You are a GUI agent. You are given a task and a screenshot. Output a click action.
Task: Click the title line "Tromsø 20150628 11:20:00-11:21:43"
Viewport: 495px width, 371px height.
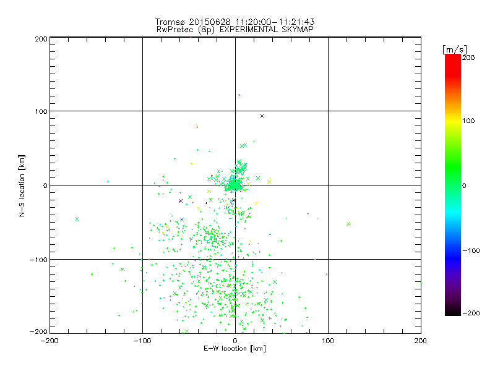pyautogui.click(x=235, y=22)
